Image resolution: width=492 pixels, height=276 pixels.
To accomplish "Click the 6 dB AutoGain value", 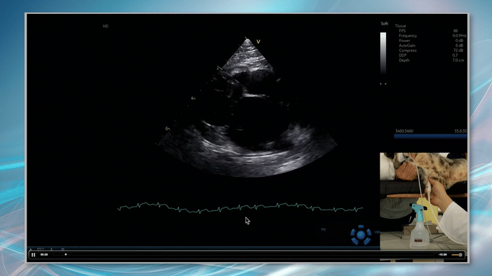I will pos(459,45).
